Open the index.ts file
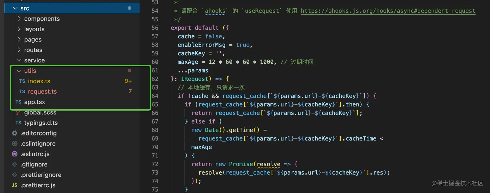 pos(39,81)
